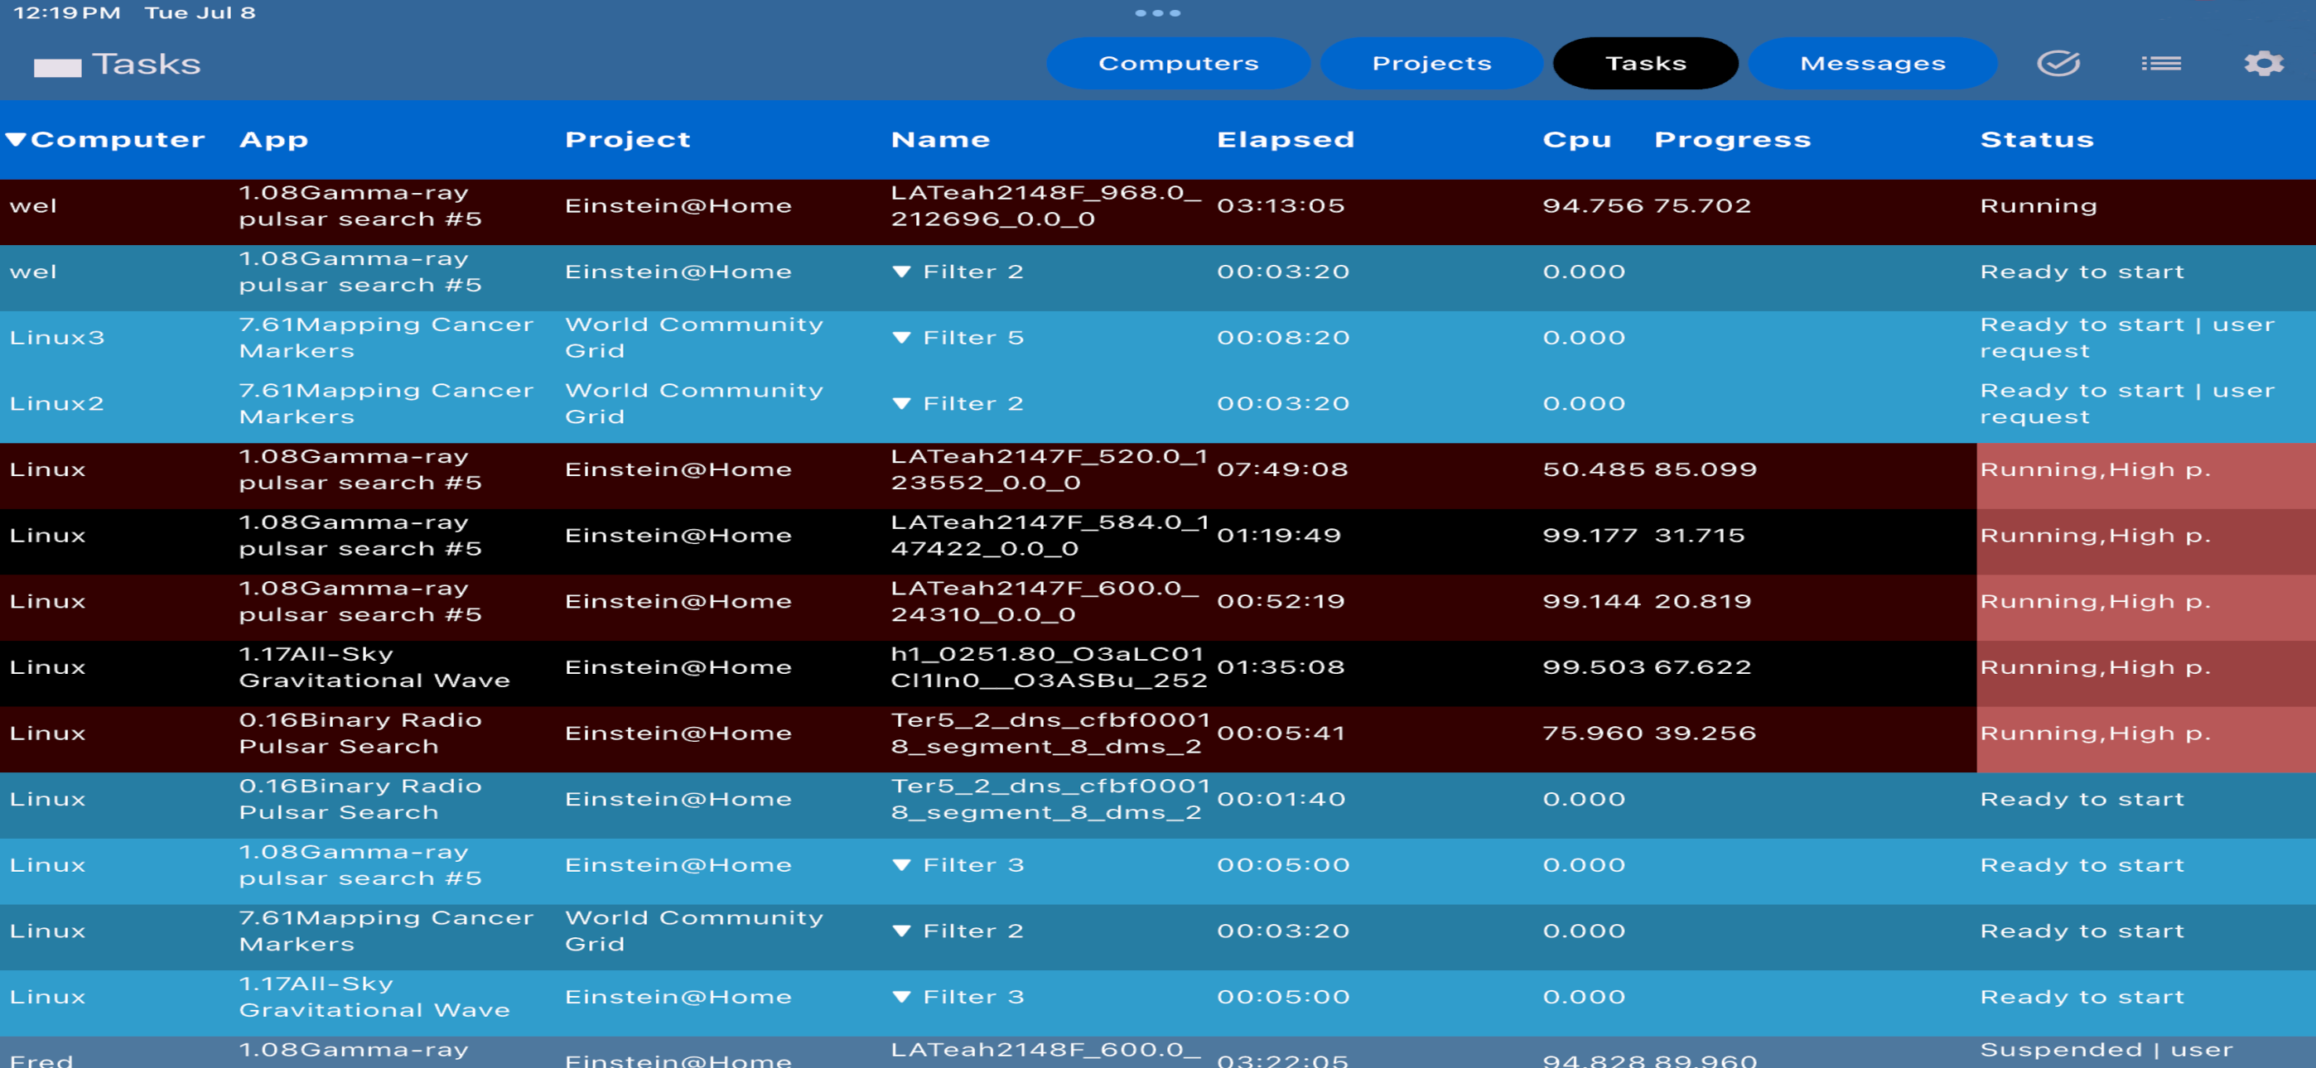This screenshot has height=1068, width=2316.
Task: Click Running status of the wel task
Action: click(x=2039, y=206)
